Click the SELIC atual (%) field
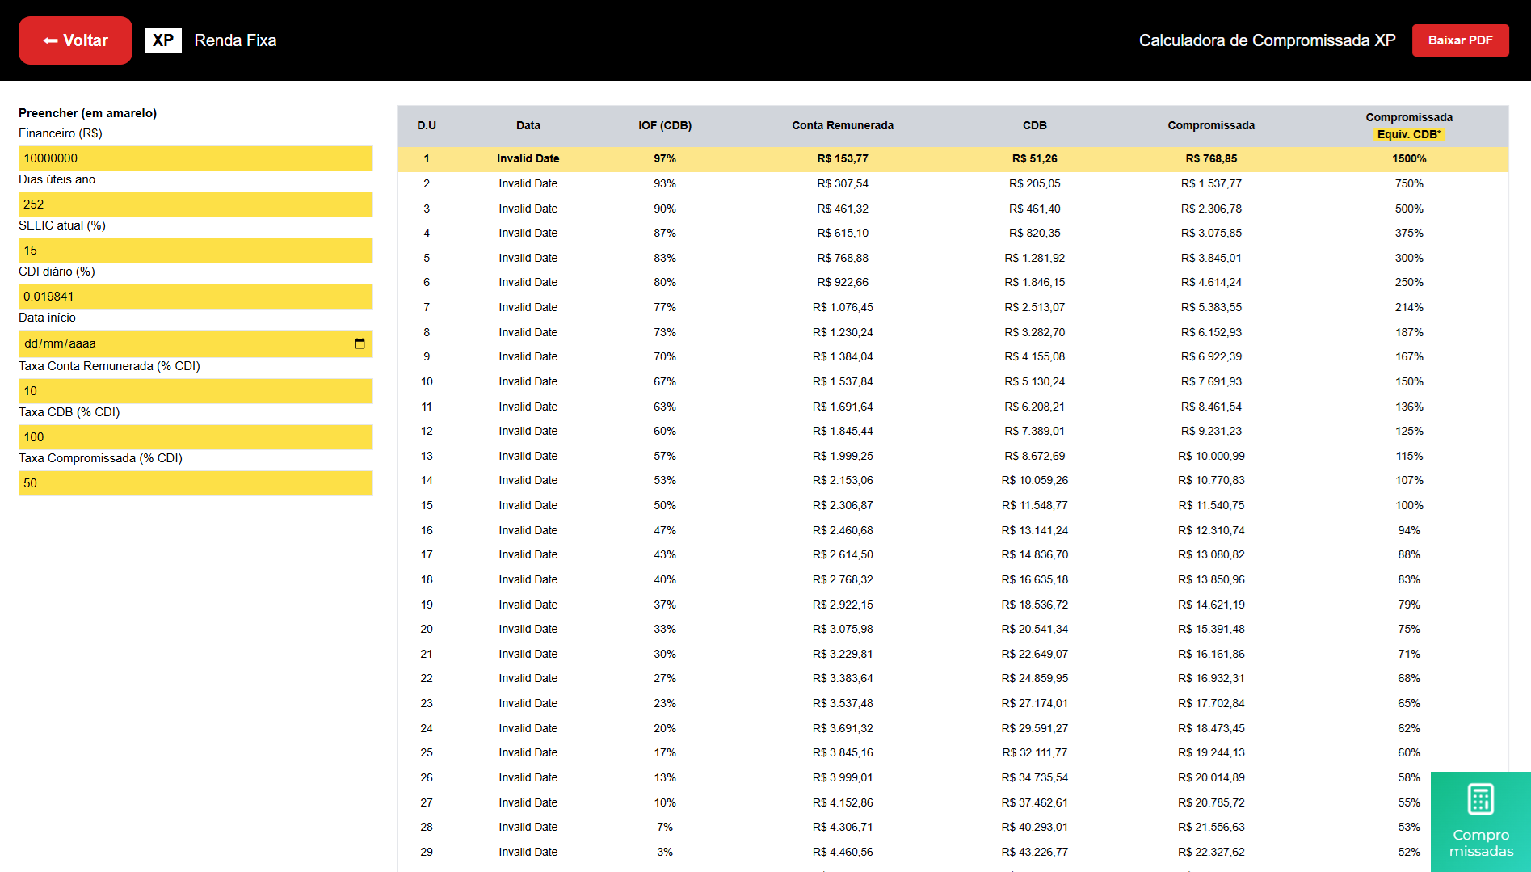 tap(196, 251)
